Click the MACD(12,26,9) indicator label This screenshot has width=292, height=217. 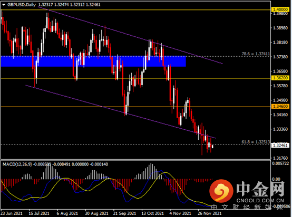coord(17,164)
